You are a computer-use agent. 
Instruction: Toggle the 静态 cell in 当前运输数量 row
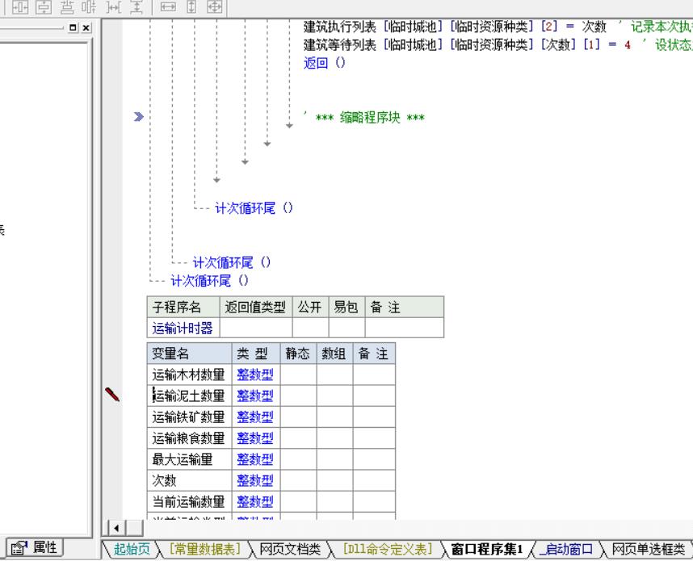(x=298, y=501)
